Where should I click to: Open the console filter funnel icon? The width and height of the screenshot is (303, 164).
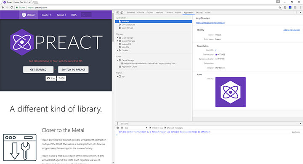[122, 128]
